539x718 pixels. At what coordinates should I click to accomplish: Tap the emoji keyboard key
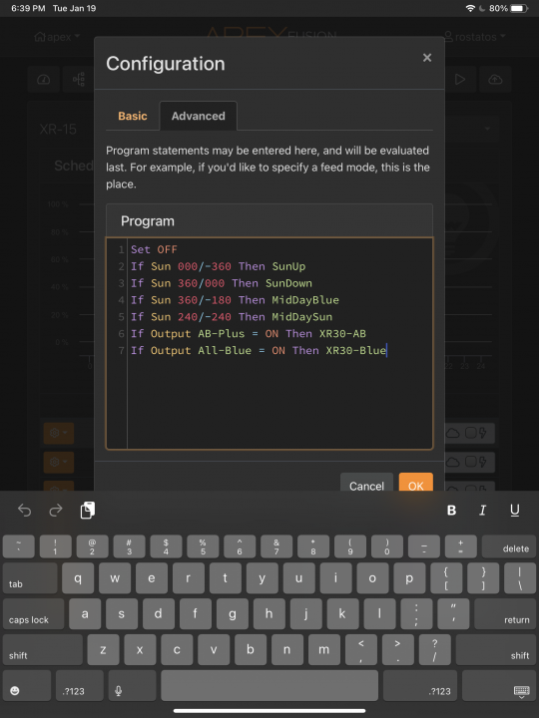coord(27,685)
